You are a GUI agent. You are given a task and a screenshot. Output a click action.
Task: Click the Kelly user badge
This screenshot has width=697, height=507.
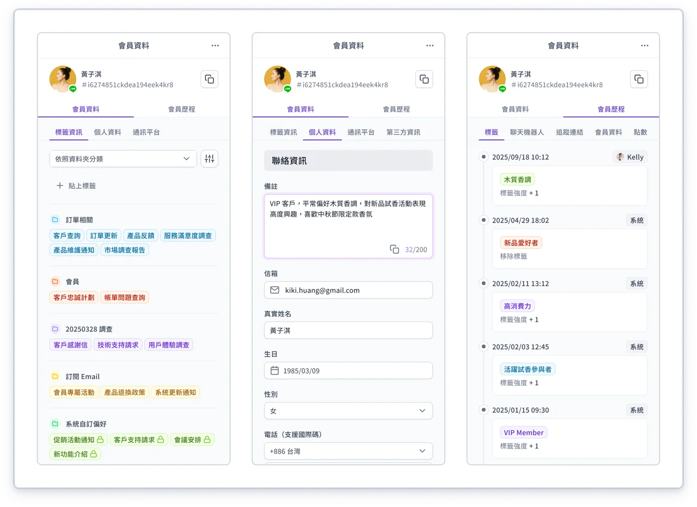tap(630, 157)
